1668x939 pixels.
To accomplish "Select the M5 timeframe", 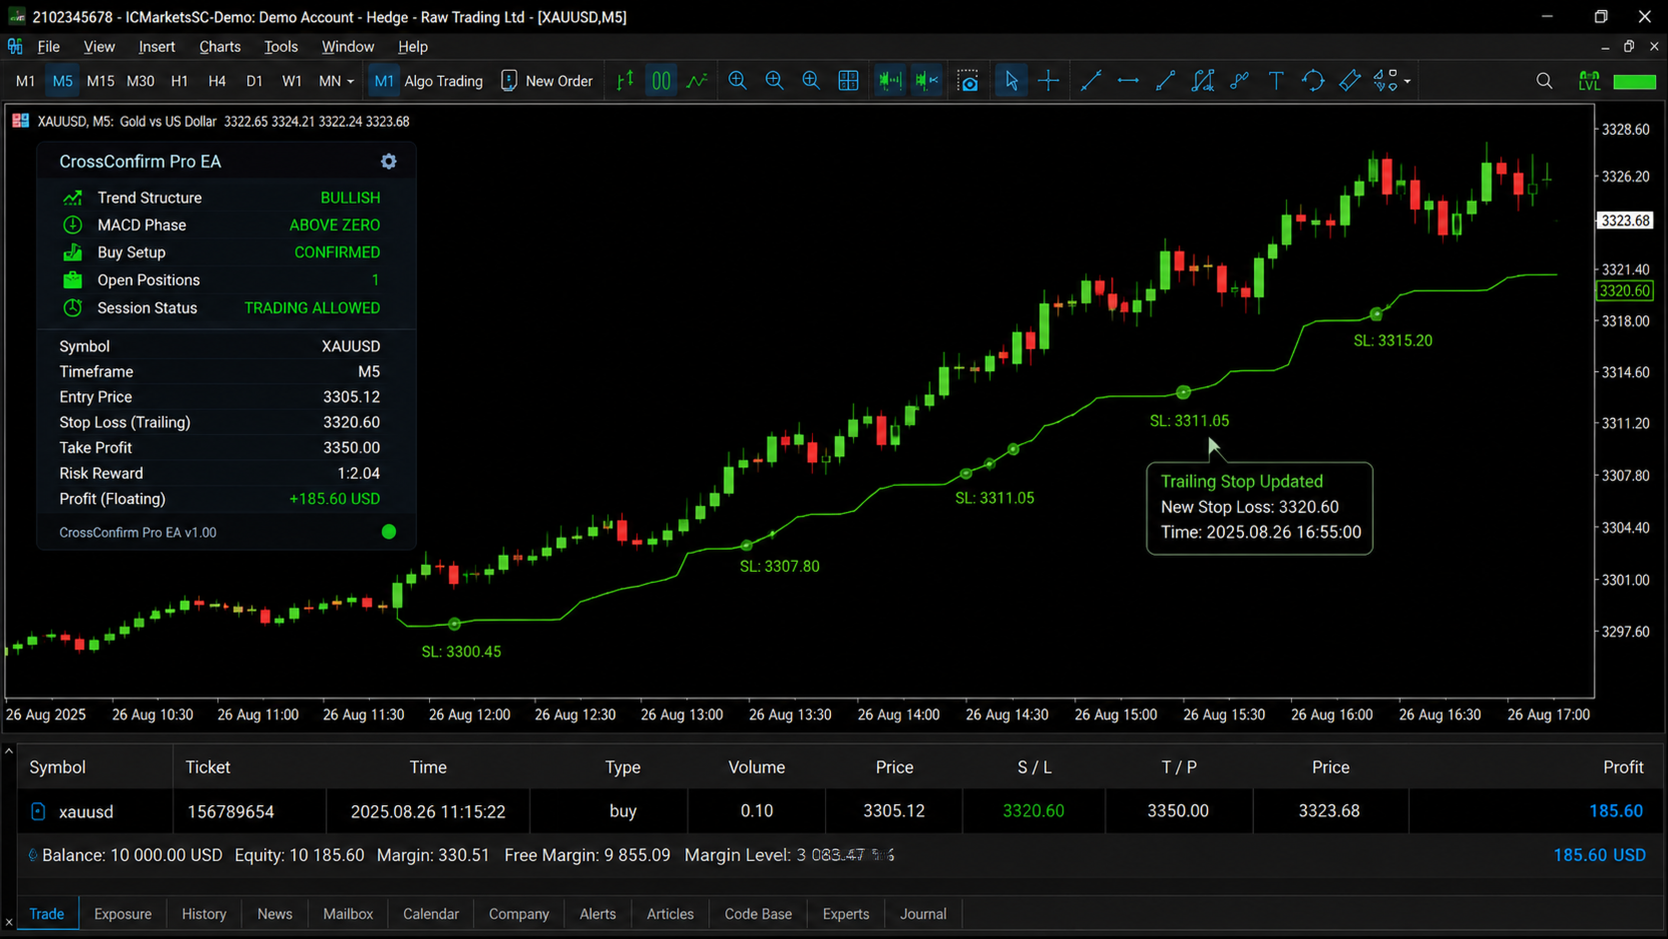I will tap(63, 81).
